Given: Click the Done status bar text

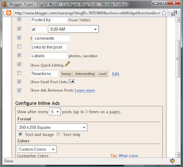Looking at the screenshot, I should point(9,161).
